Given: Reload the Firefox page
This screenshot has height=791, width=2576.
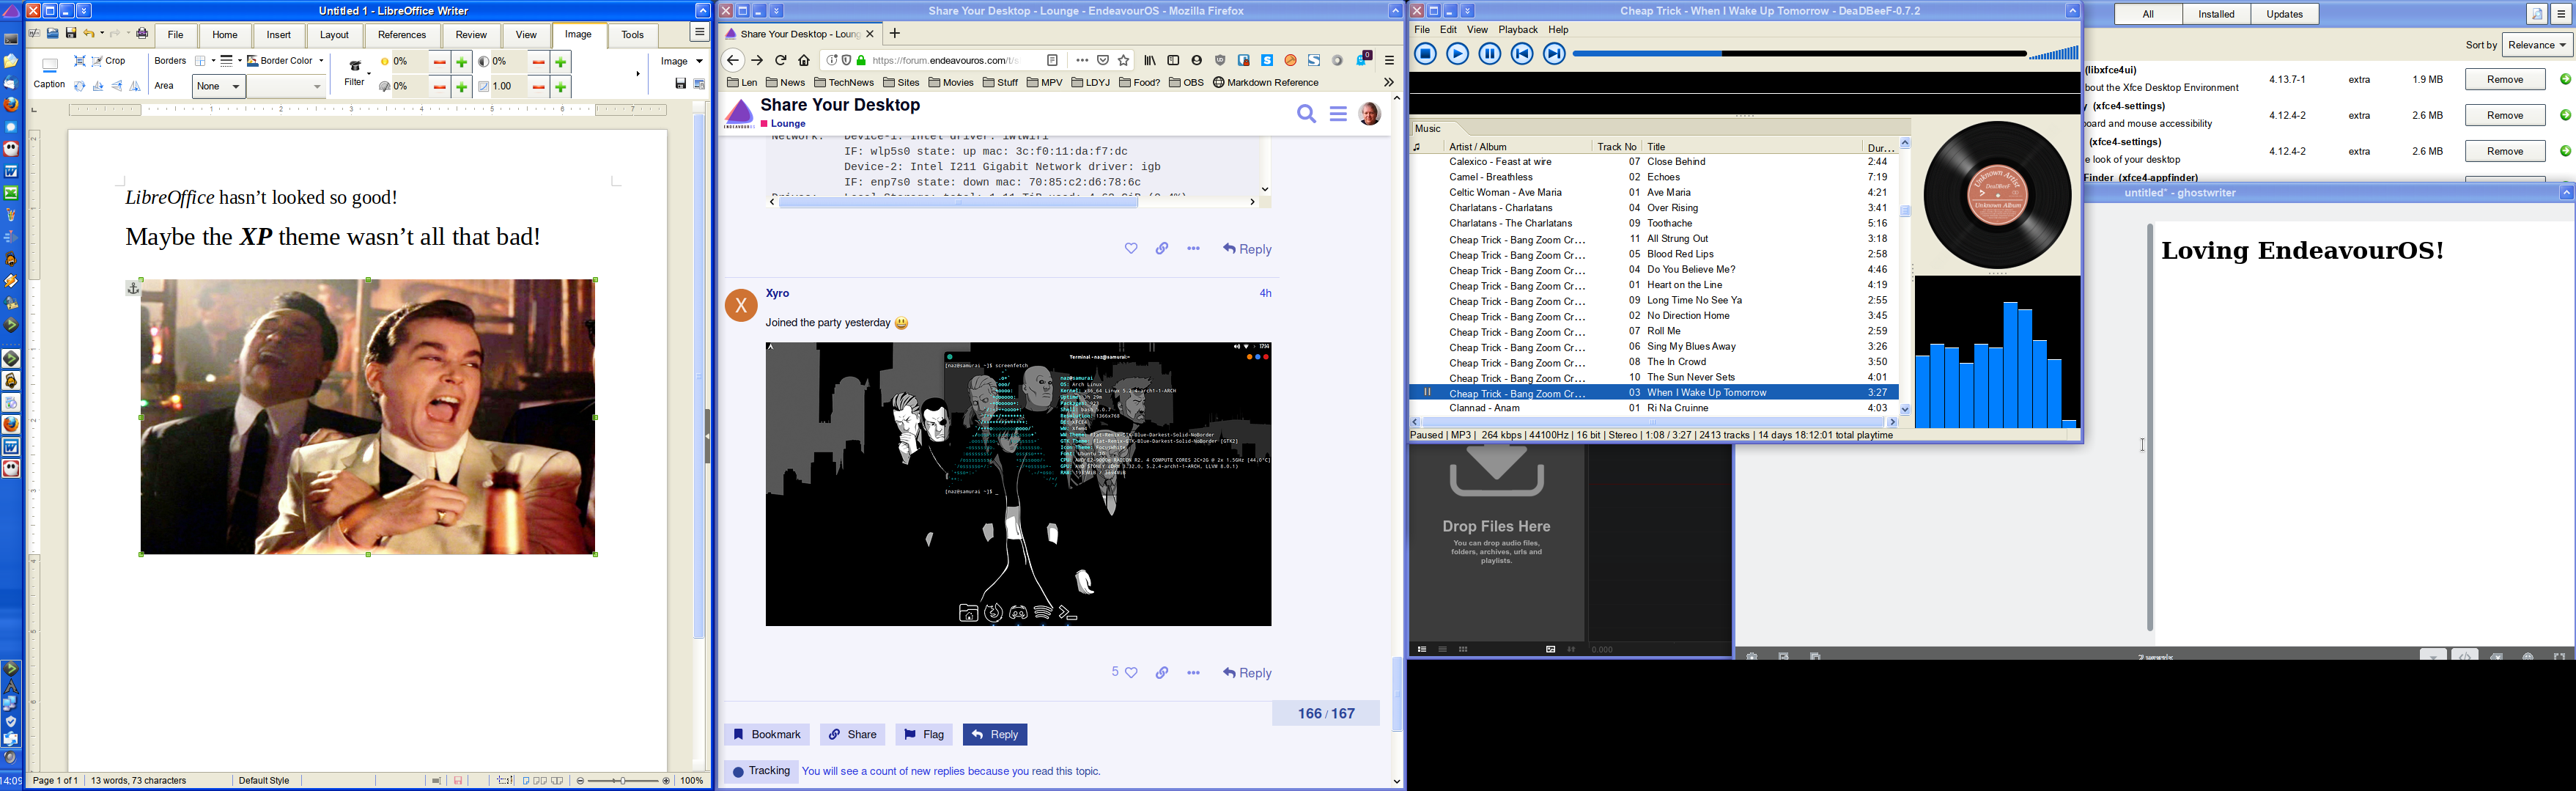Looking at the screenshot, I should [x=781, y=61].
